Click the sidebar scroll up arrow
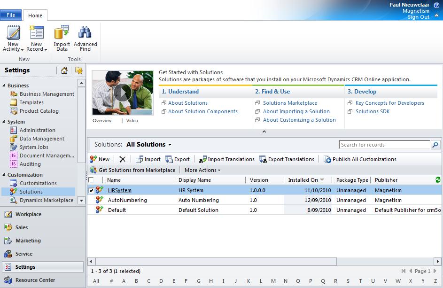 (81, 83)
